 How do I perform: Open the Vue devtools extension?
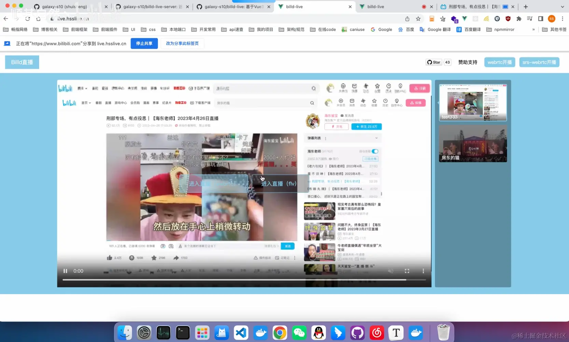click(464, 19)
